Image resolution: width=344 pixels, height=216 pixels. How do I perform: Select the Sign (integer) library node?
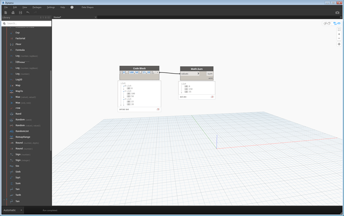click(x=22, y=160)
